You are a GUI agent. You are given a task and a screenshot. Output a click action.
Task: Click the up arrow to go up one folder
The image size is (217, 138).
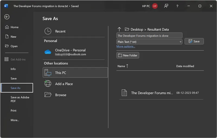pyautogui.click(x=119, y=29)
